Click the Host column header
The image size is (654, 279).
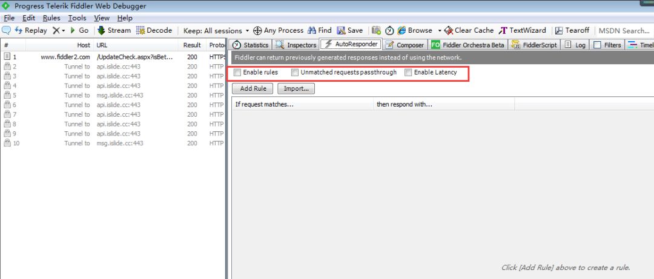59,45
